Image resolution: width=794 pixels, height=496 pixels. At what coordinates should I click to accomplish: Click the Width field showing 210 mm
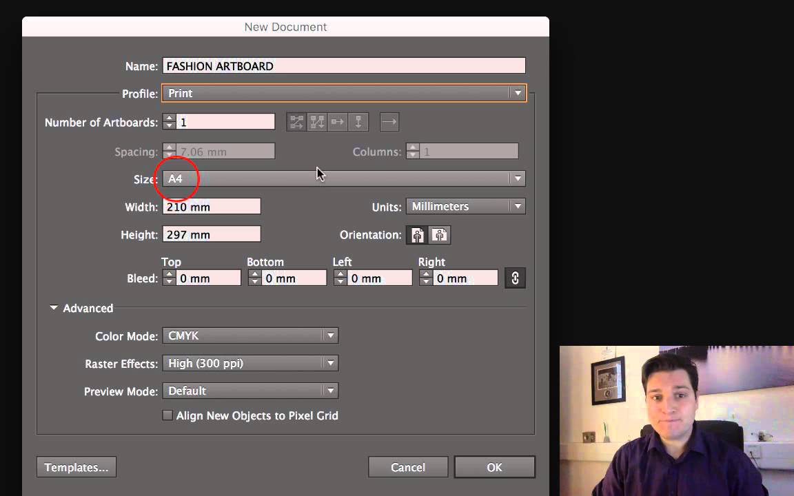point(212,207)
